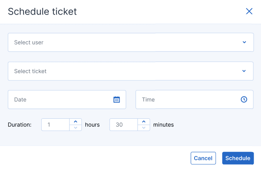Increase the duration minutes value
261x169 pixels.
[144, 122]
